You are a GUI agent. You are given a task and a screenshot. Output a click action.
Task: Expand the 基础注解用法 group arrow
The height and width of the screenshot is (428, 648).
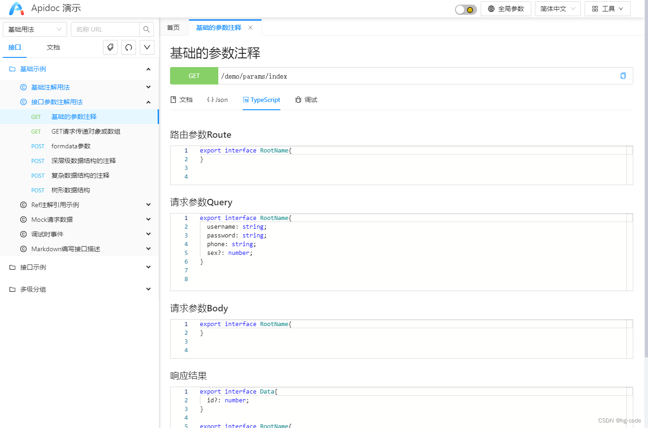pyautogui.click(x=148, y=87)
